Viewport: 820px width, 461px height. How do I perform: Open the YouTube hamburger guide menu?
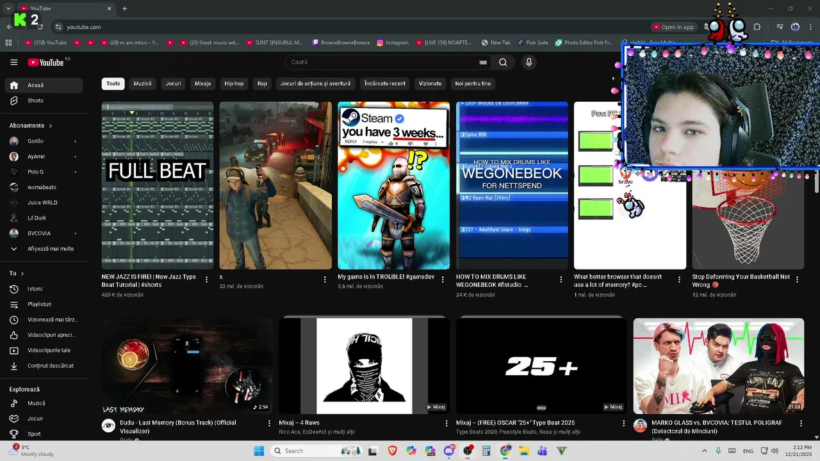[x=14, y=62]
